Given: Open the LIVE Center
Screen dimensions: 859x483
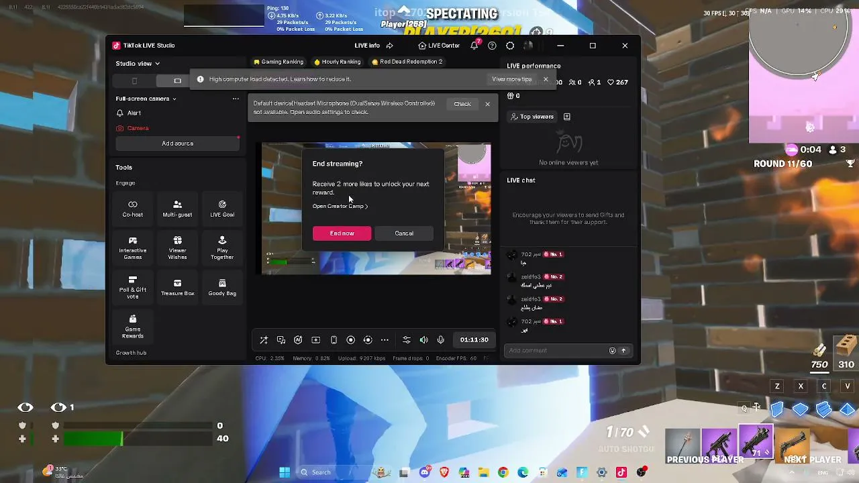Looking at the screenshot, I should [x=439, y=46].
